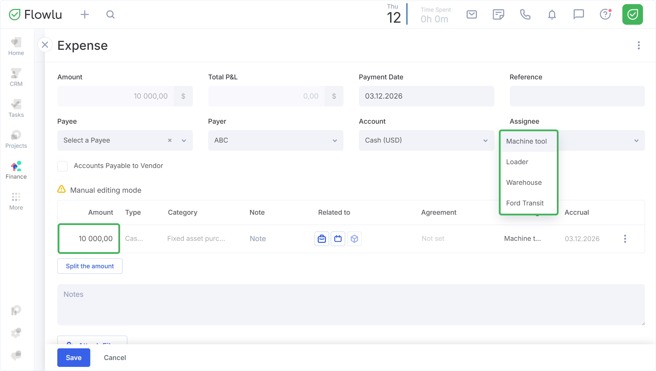The height and width of the screenshot is (371, 656).
Task: Enable Accounts Payable to Vendor checkbox
Action: (x=62, y=166)
